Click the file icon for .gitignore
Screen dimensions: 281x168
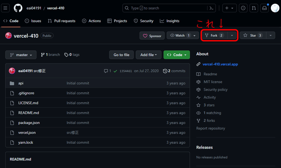pyautogui.click(x=12, y=93)
